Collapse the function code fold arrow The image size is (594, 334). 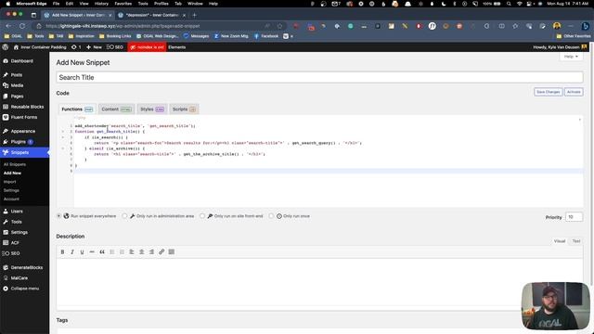pos(63,132)
